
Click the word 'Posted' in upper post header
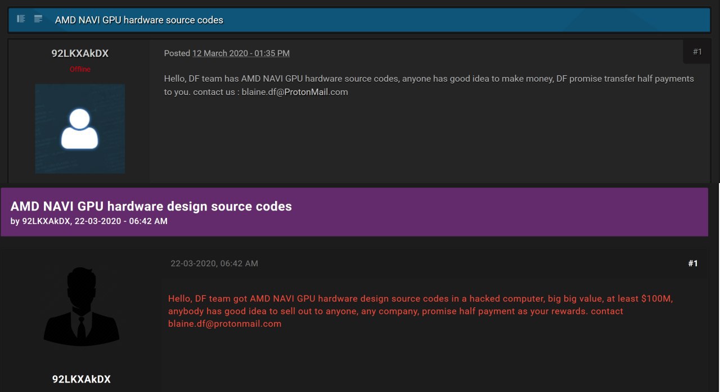point(177,53)
